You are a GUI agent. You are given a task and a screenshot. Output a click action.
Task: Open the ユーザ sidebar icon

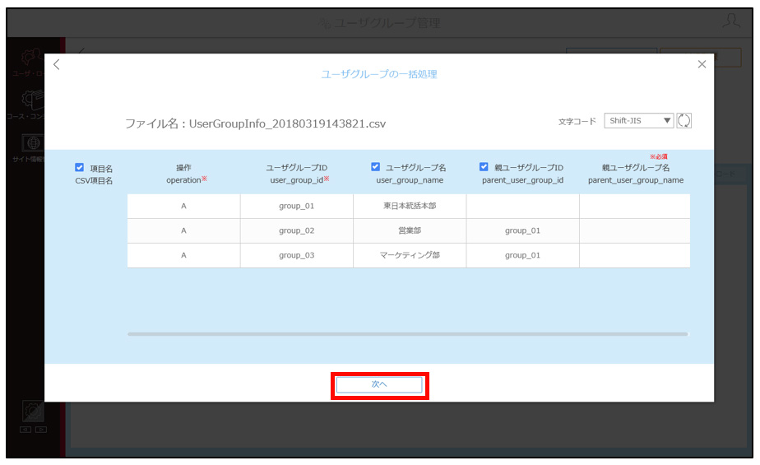pyautogui.click(x=31, y=58)
